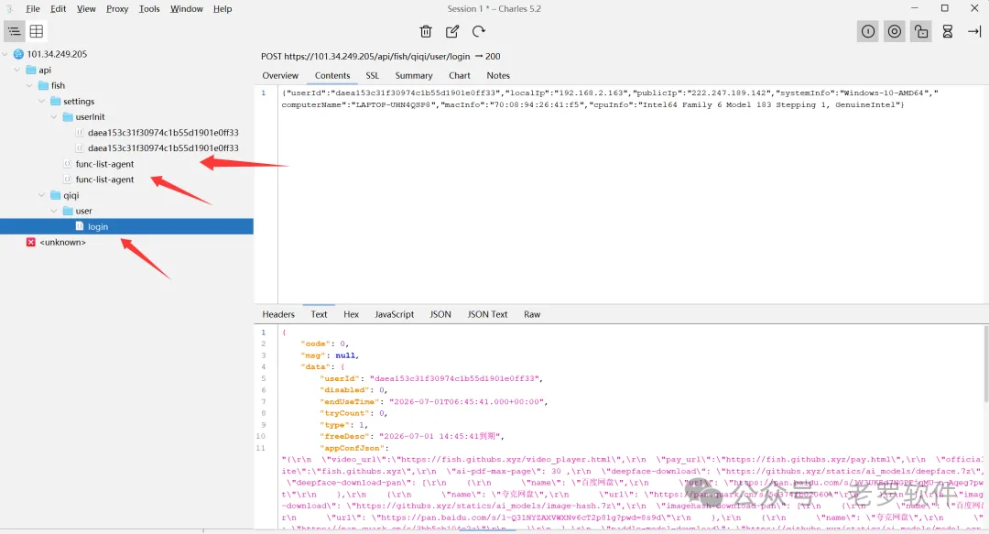The height and width of the screenshot is (534, 989).
Task: Click the first func-list-agent file icon
Action: pos(68,164)
